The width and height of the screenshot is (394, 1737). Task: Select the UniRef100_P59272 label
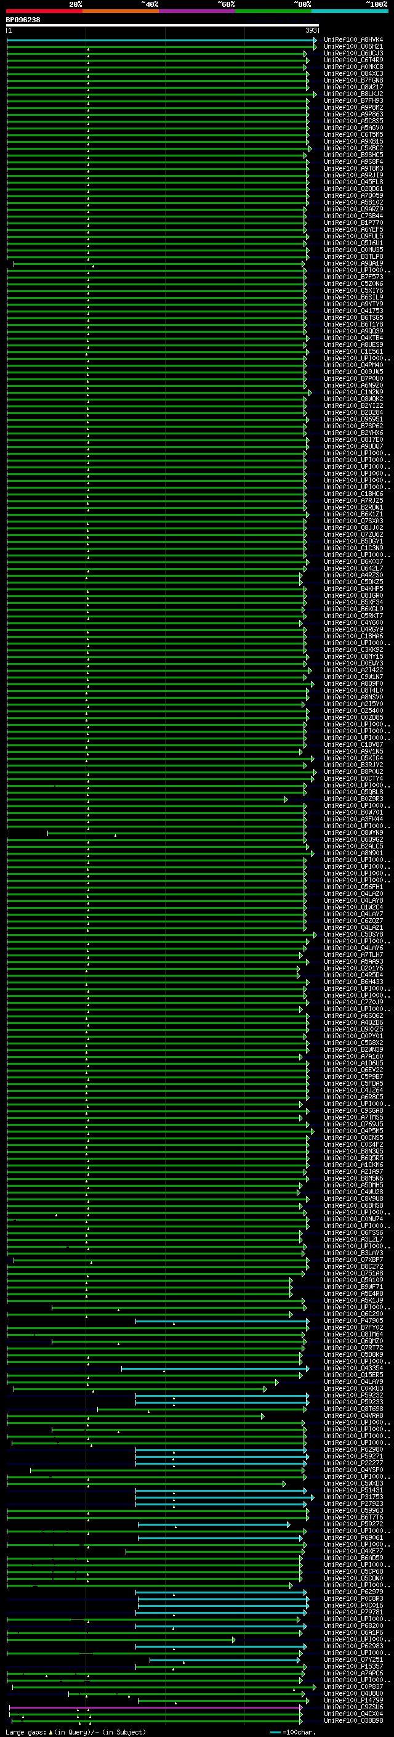point(353,1524)
